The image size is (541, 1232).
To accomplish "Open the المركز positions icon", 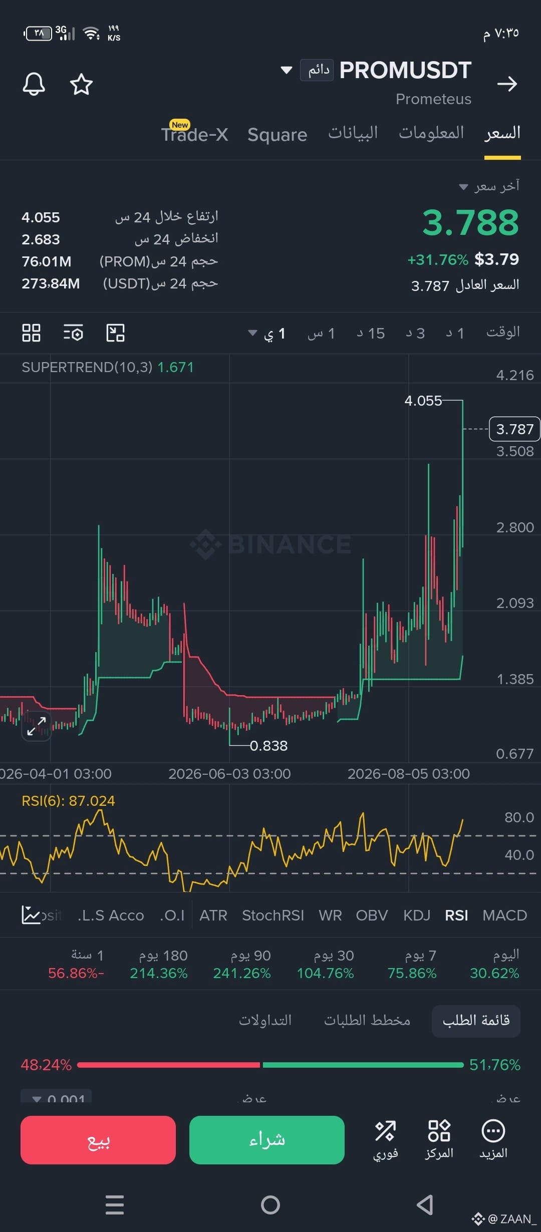I will (x=439, y=1139).
